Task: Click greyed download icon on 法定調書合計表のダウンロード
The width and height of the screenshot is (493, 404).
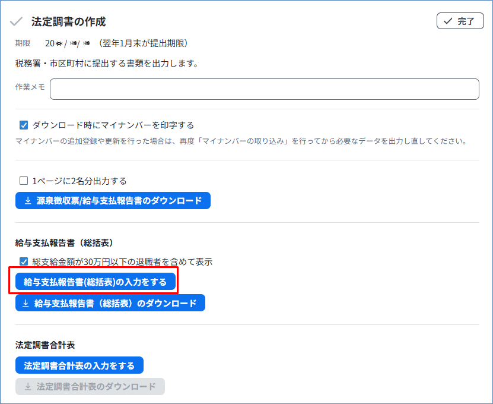Action: [x=27, y=387]
